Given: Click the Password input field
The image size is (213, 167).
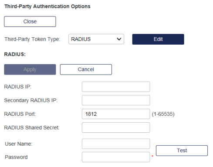Looking at the screenshot, I should tap(116, 157).
